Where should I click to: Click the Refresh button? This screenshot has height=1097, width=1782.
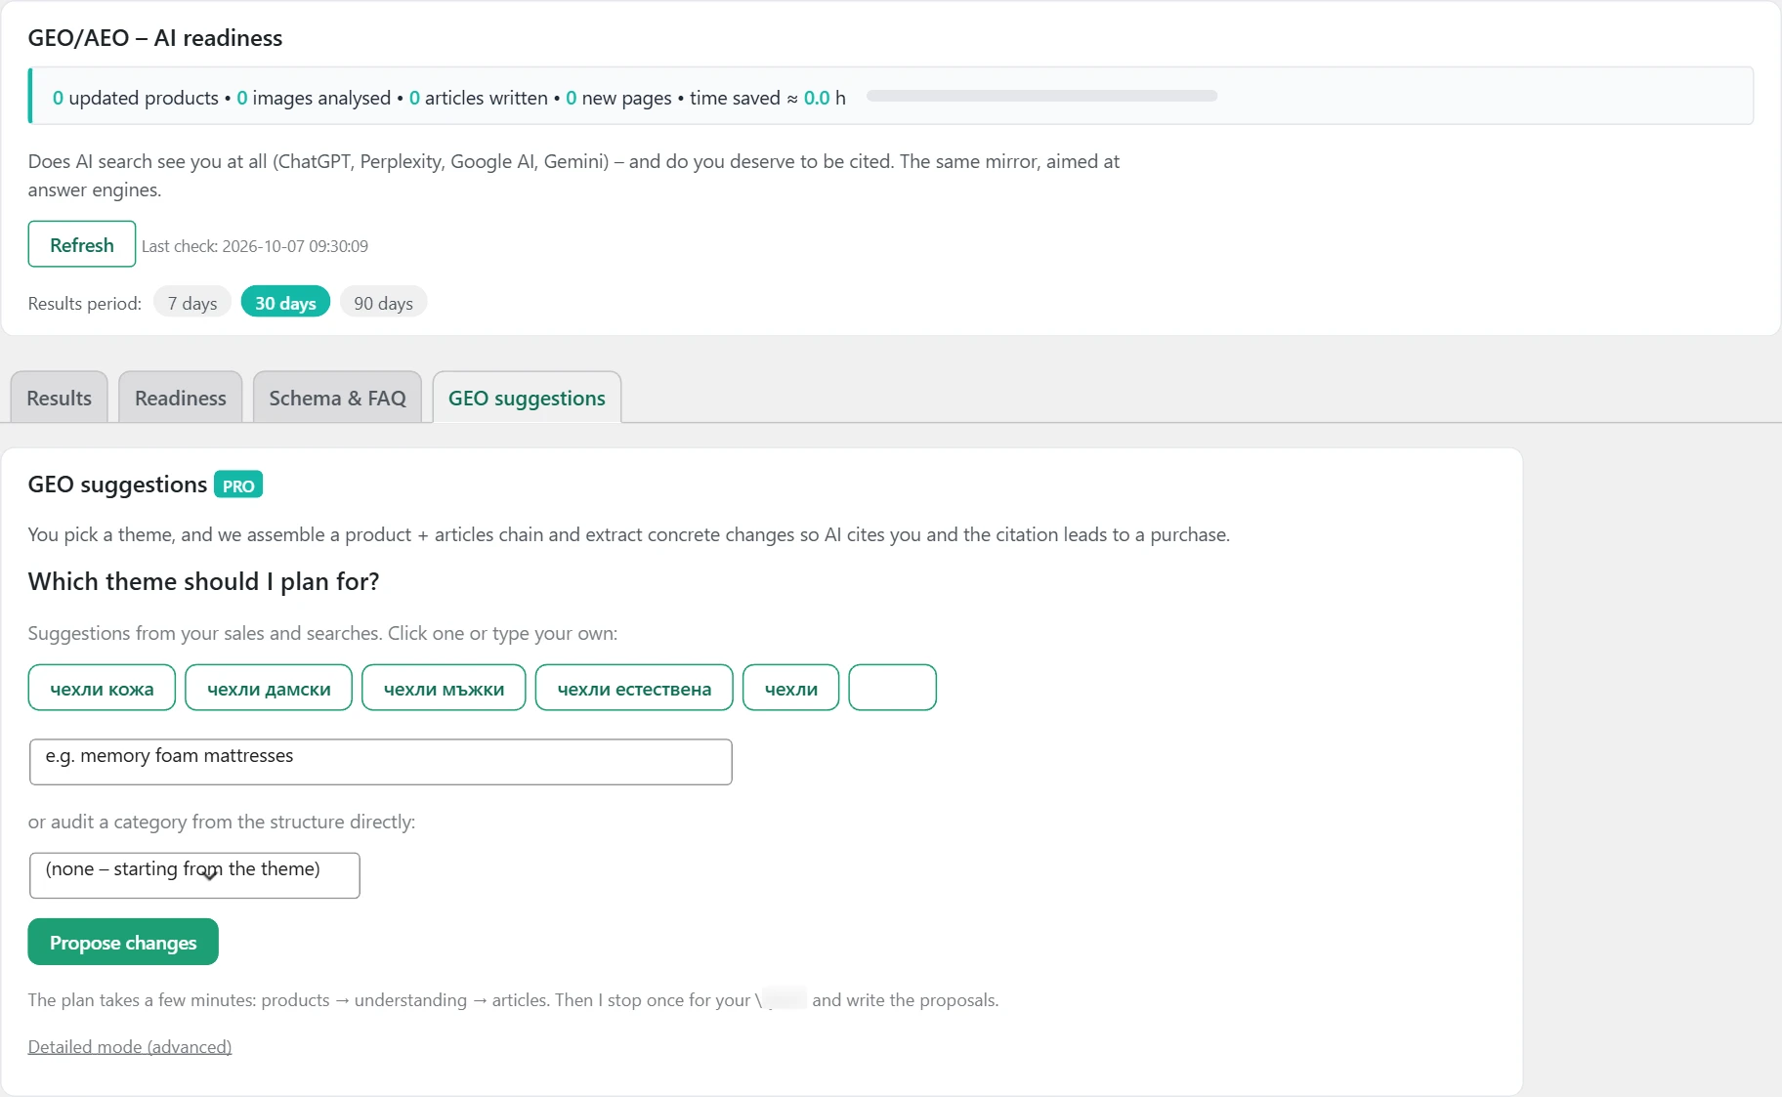point(82,244)
